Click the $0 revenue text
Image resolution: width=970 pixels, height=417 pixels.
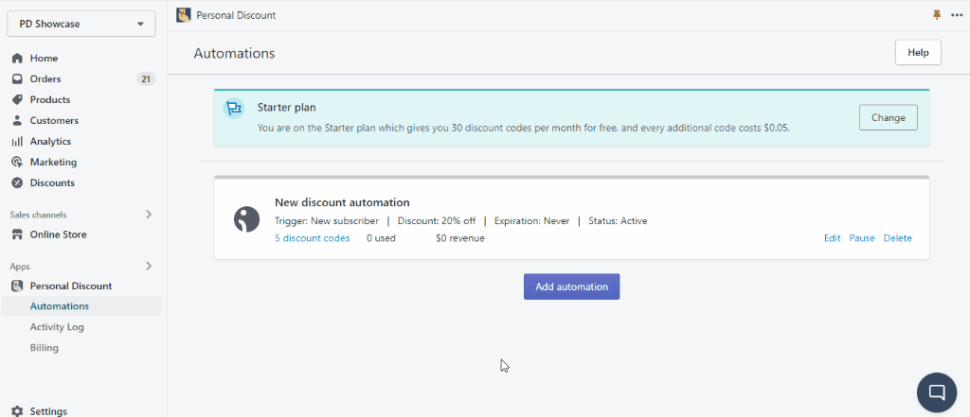(460, 238)
